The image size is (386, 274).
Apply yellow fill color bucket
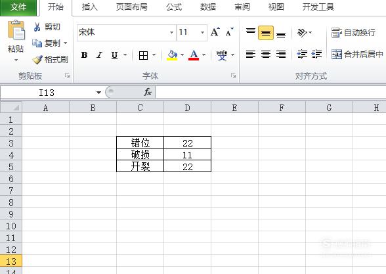(172, 55)
